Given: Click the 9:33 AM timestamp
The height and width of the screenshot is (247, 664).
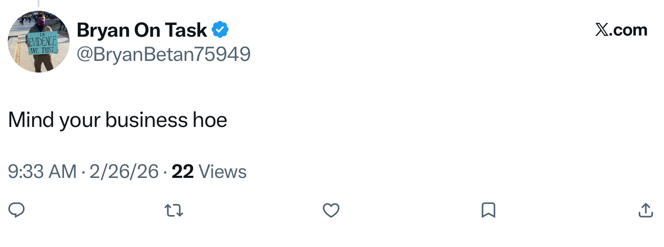Looking at the screenshot, I should 42,172.
